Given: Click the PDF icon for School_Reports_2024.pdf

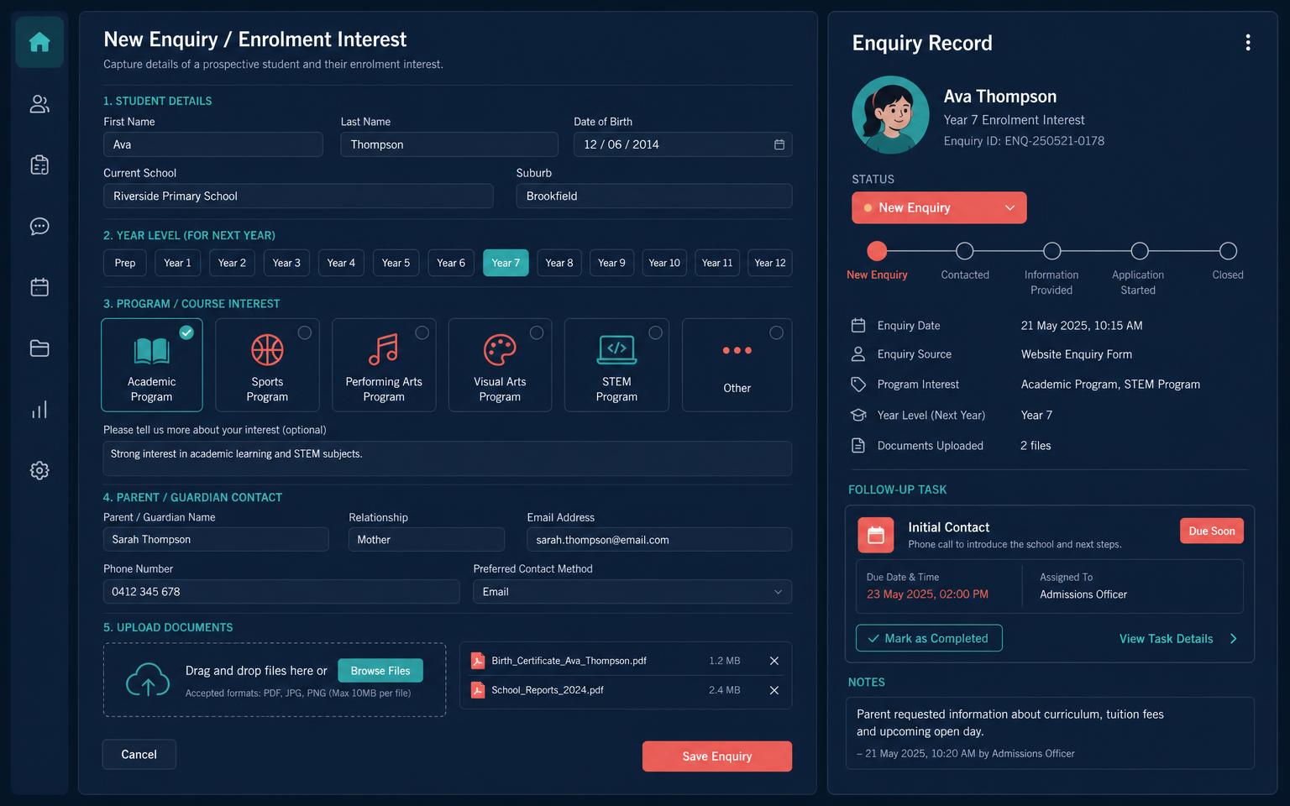Looking at the screenshot, I should coord(478,690).
